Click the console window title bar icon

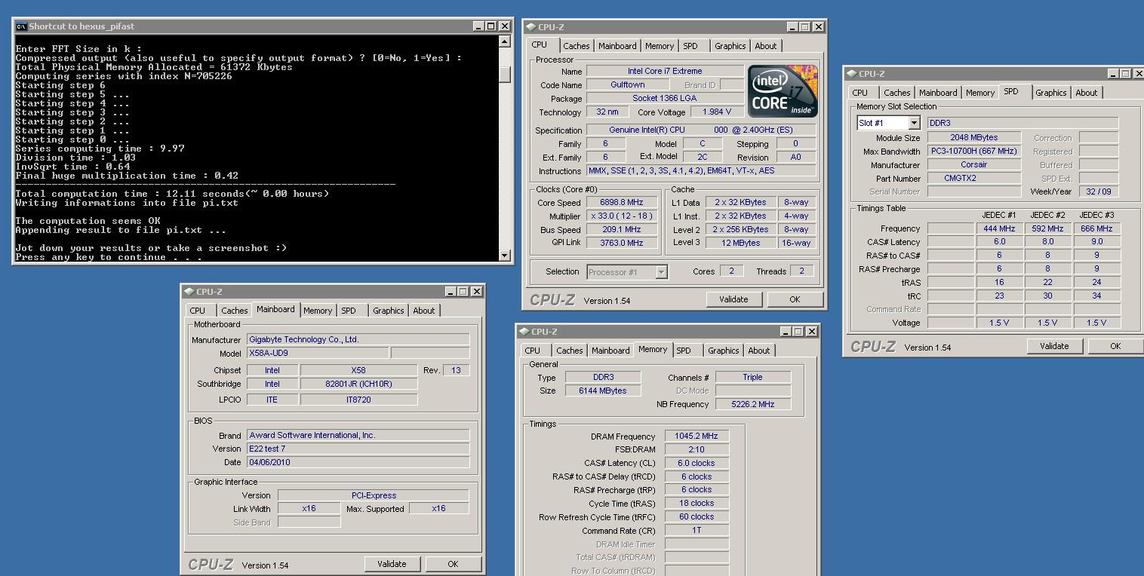pos(21,26)
